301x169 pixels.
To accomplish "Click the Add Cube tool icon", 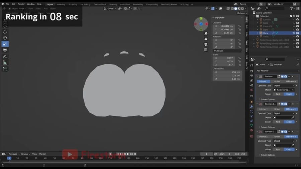I will click(x=5, y=69).
